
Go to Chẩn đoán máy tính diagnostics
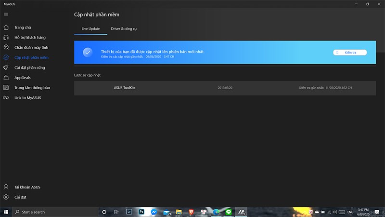point(31,47)
